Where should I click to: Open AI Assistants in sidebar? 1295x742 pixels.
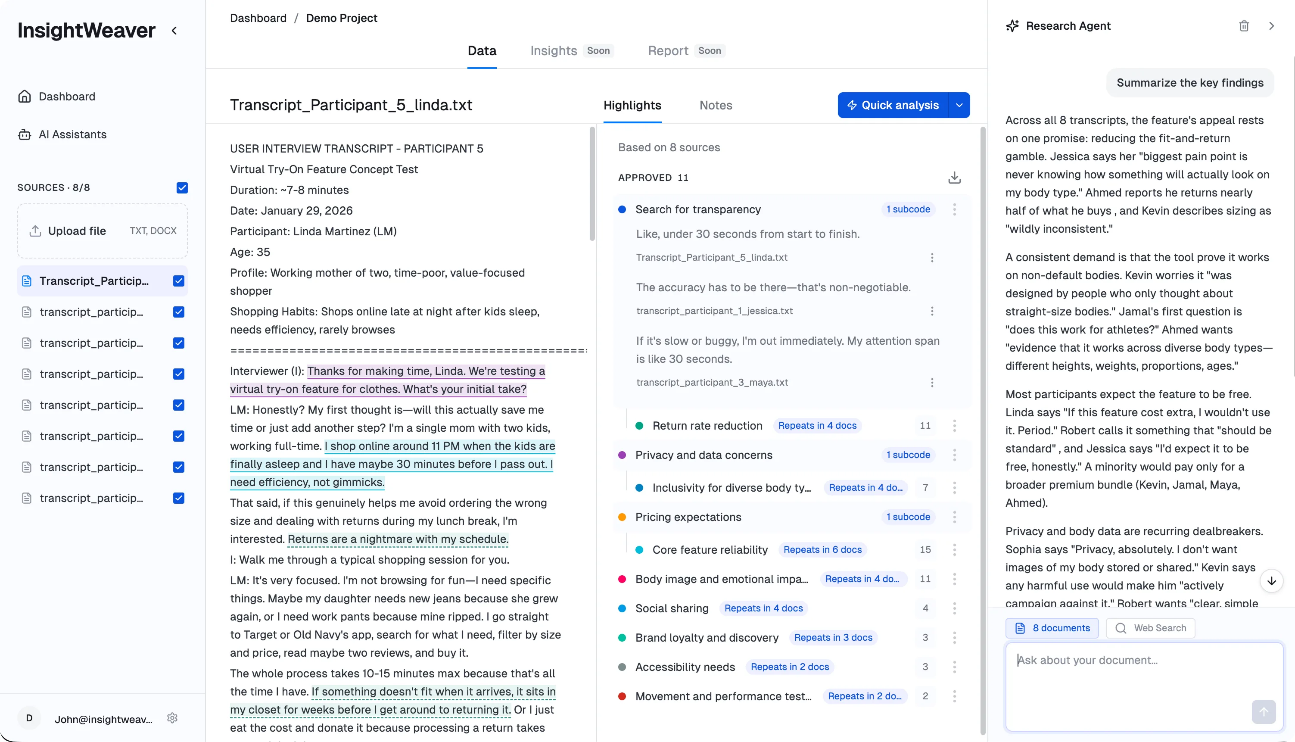coord(62,134)
